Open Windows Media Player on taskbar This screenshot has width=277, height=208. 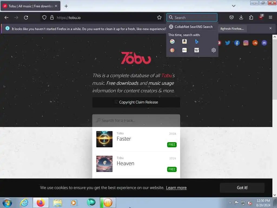tap(74, 203)
